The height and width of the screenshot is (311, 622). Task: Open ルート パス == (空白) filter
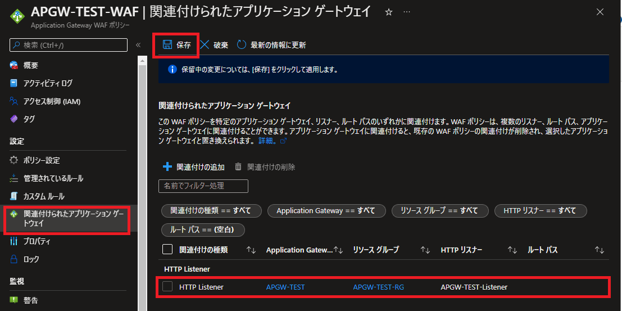point(203,230)
